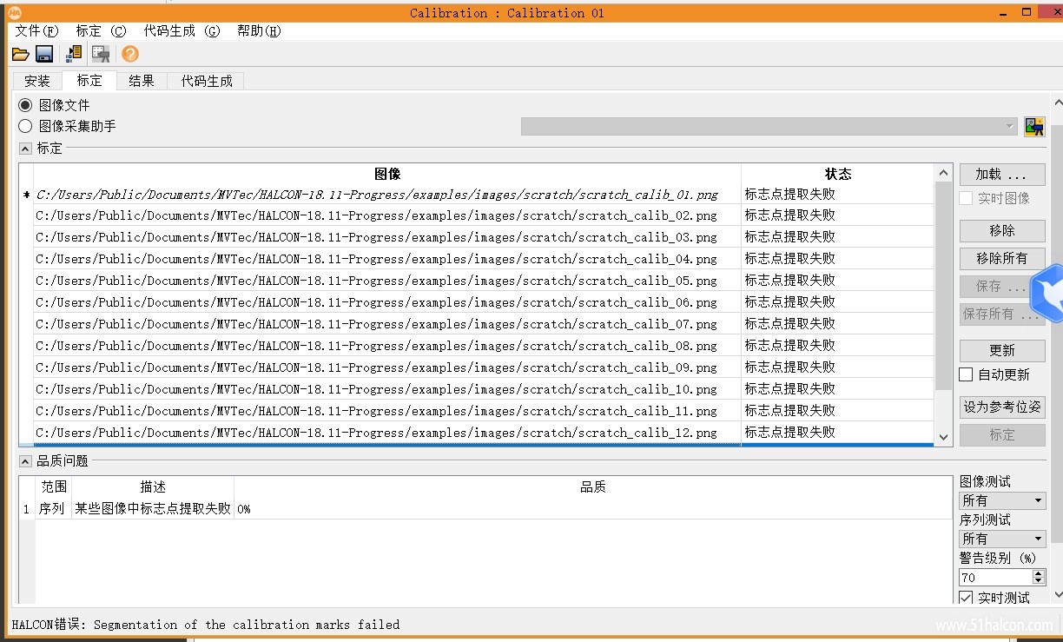The width and height of the screenshot is (1063, 642).
Task: Click the 标定 button below 设为参考位姿
Action: coord(1002,434)
